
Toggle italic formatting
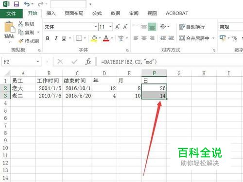click(56, 38)
